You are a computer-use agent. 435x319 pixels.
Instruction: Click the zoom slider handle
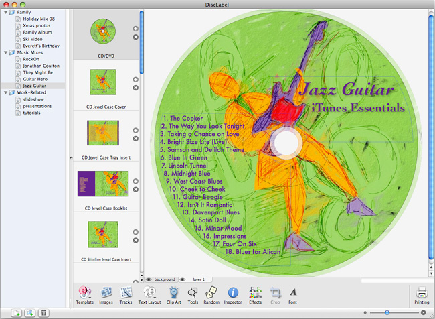[x=387, y=312]
